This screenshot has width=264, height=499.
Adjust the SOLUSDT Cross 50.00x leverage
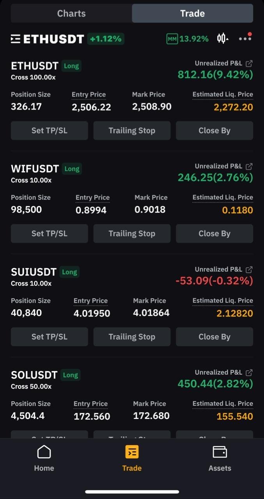[31, 386]
